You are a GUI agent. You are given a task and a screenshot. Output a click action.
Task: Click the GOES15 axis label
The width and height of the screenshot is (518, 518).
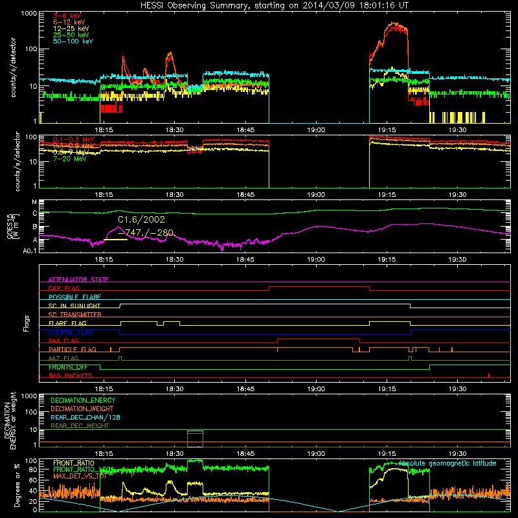[x=13, y=226]
